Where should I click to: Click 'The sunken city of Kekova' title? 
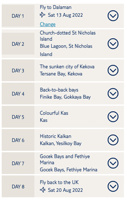click(67, 67)
